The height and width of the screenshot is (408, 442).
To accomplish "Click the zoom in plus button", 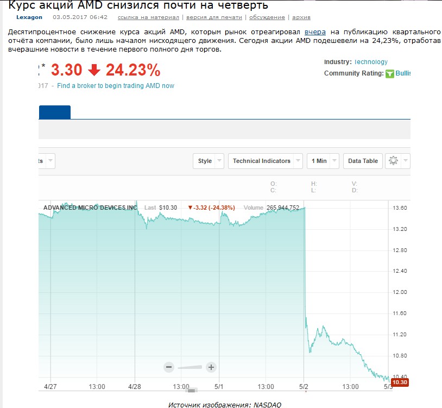I will [211, 367].
